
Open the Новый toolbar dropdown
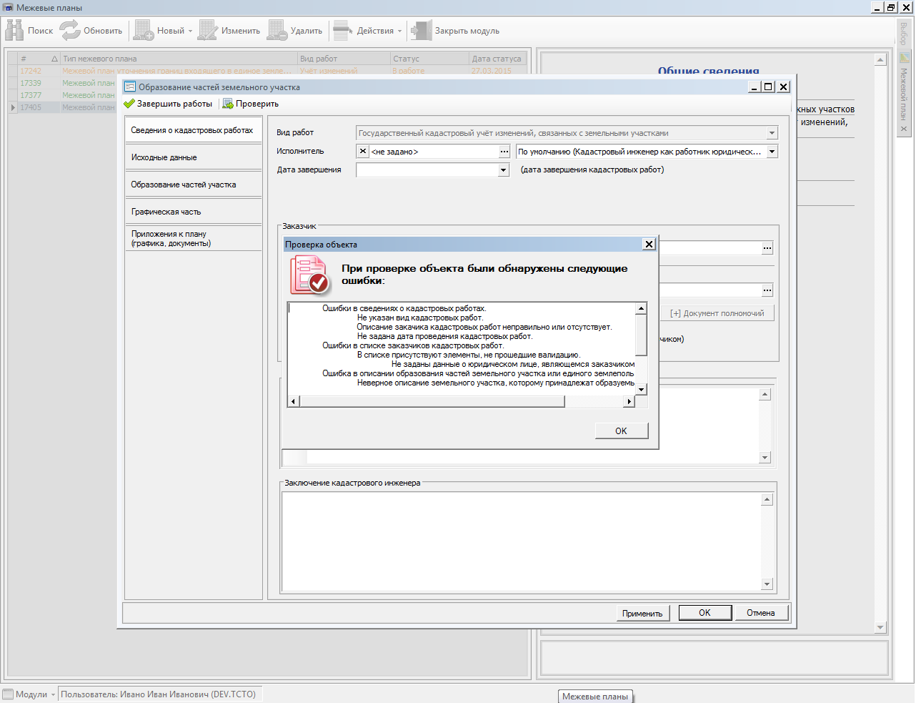click(x=190, y=31)
